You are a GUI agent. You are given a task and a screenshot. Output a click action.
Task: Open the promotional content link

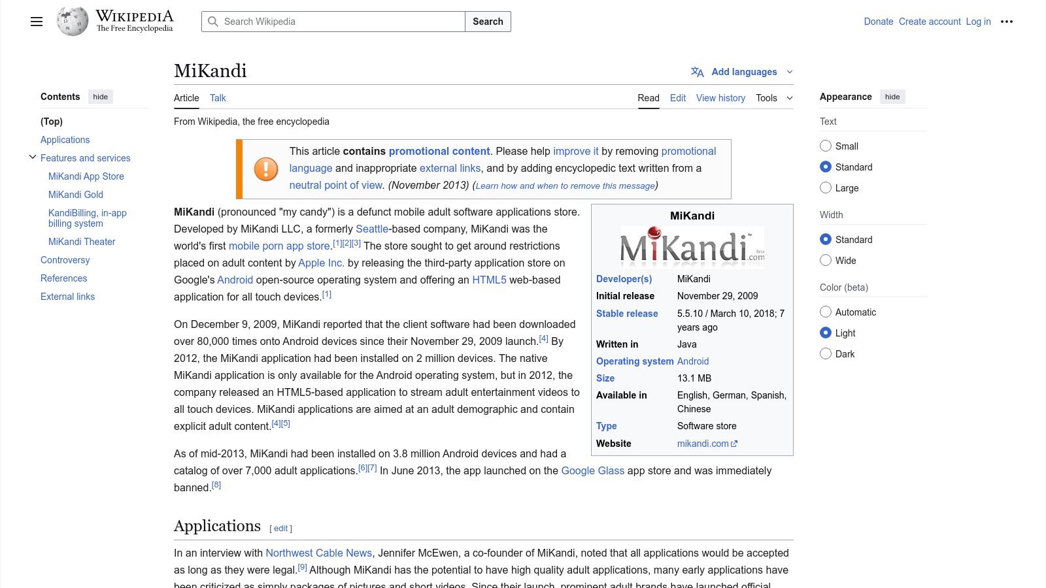tap(439, 151)
